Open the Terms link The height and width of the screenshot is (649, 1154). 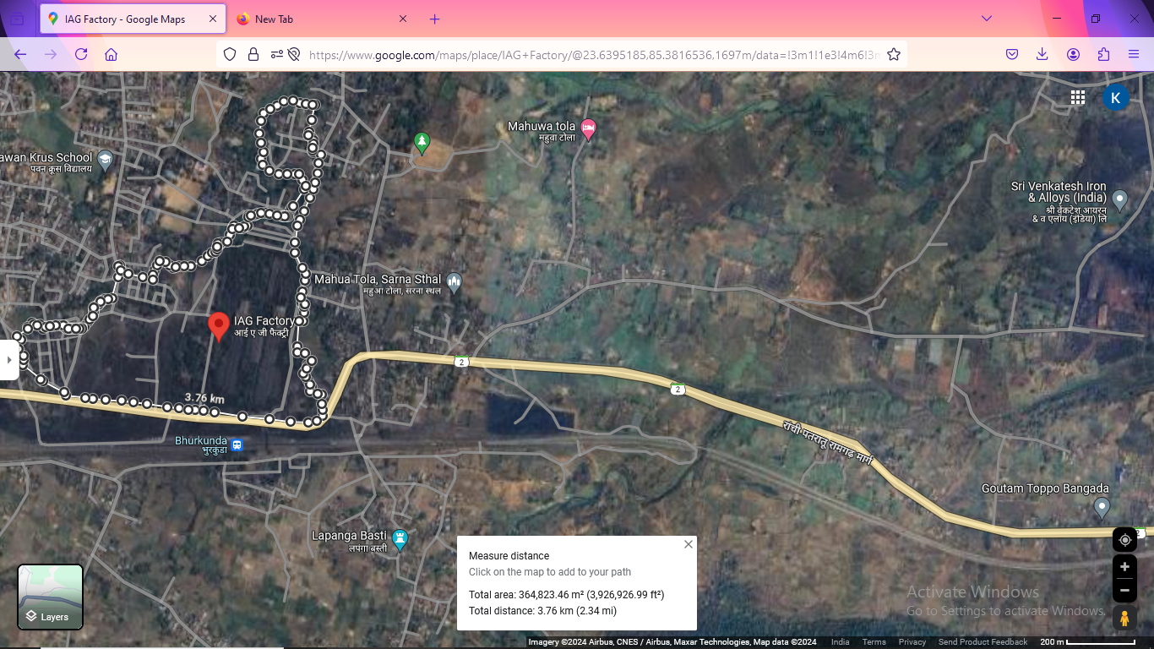point(874,642)
